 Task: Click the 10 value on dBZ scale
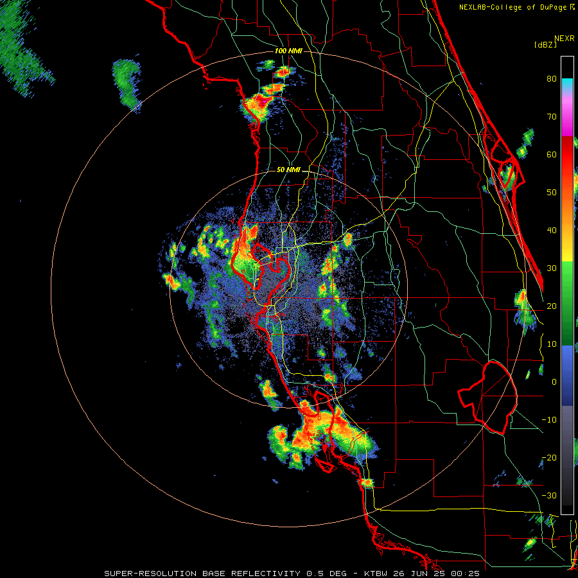(x=552, y=344)
